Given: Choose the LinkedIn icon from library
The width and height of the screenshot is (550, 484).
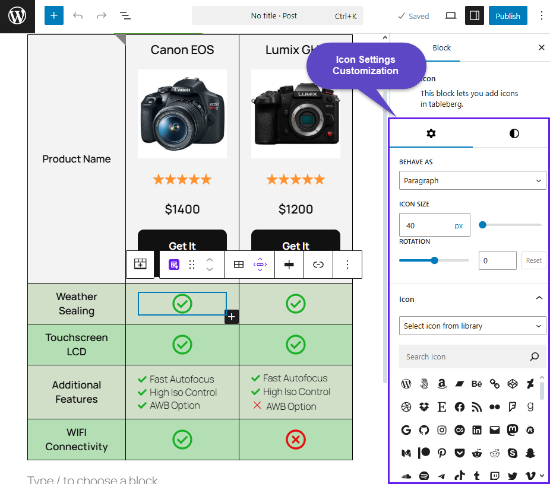Looking at the screenshot, I should tap(477, 430).
